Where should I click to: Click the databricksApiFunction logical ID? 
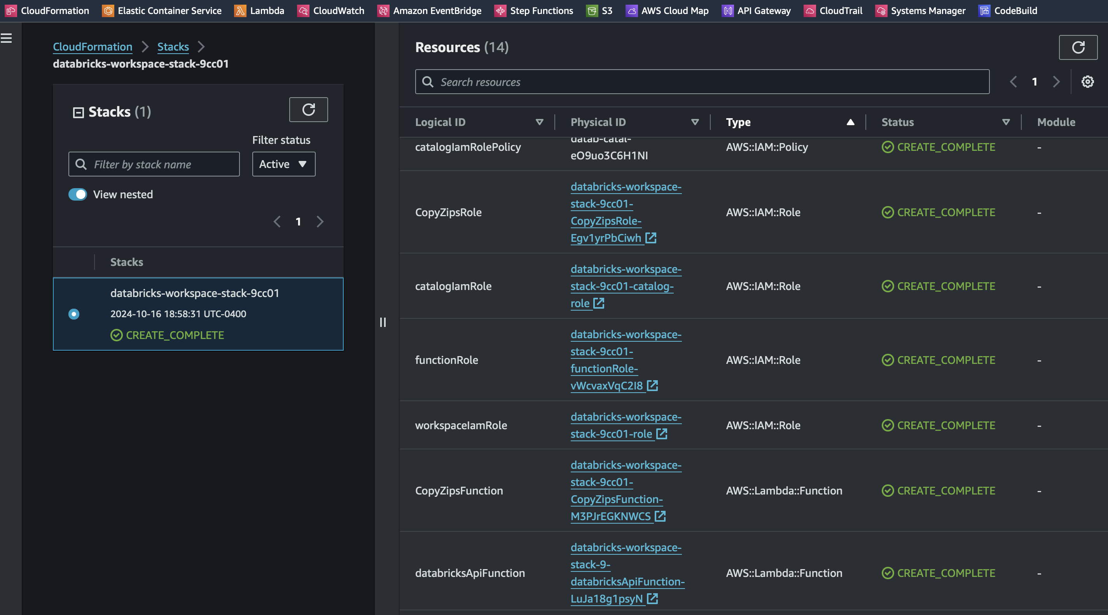point(470,573)
